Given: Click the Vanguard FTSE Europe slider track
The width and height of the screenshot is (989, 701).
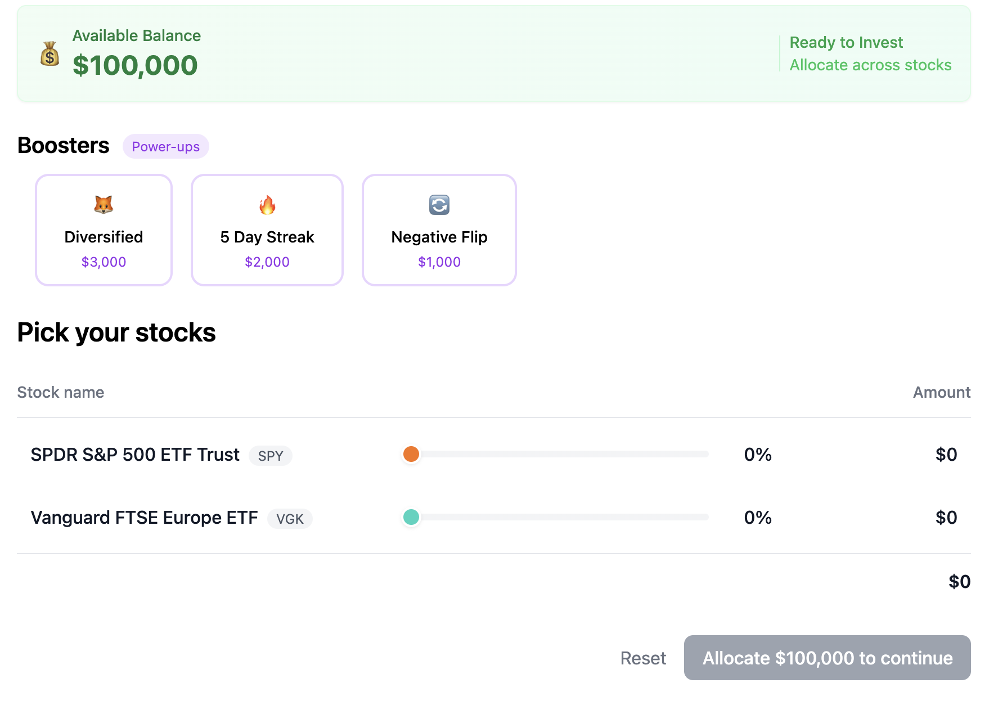Looking at the screenshot, I should 563,517.
